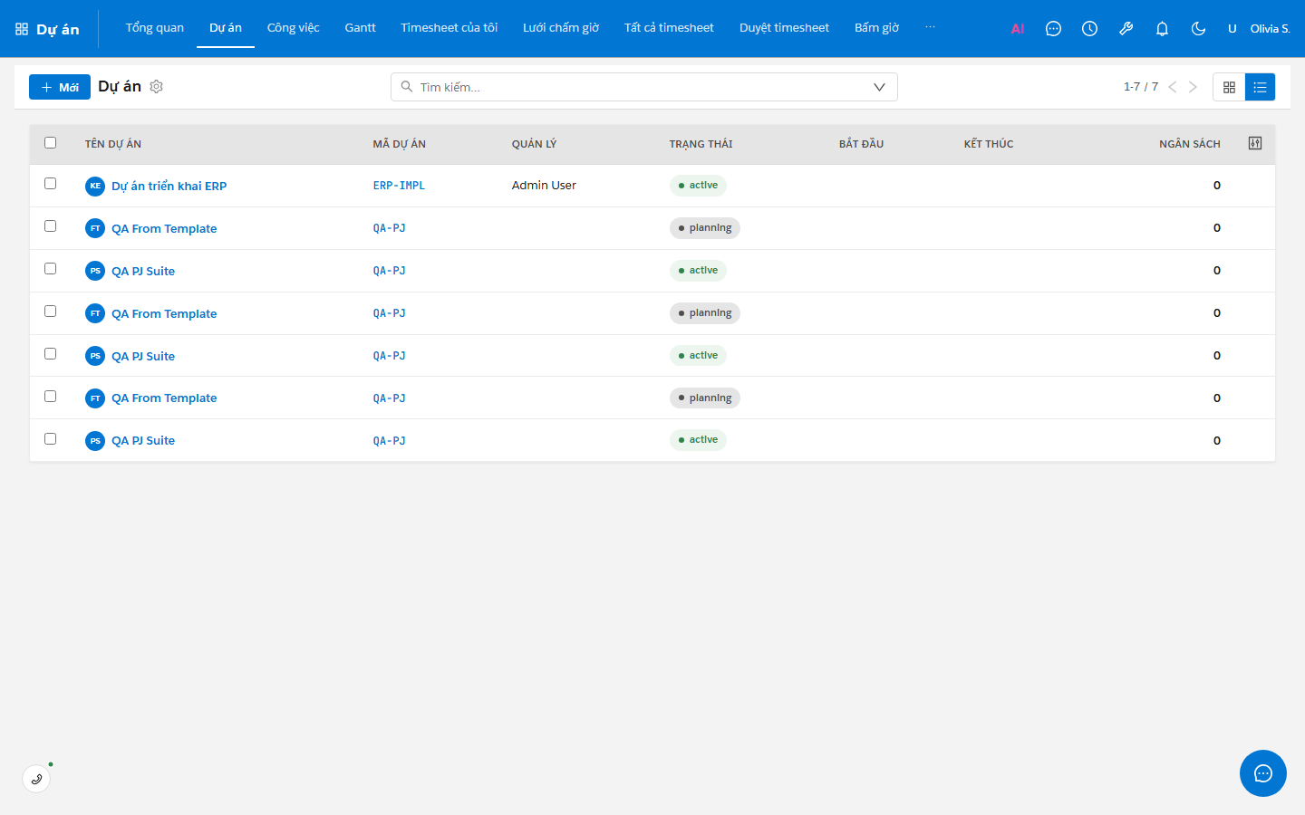Open the app switcher grid icon
This screenshot has height=815, width=1305.
[x=22, y=29]
